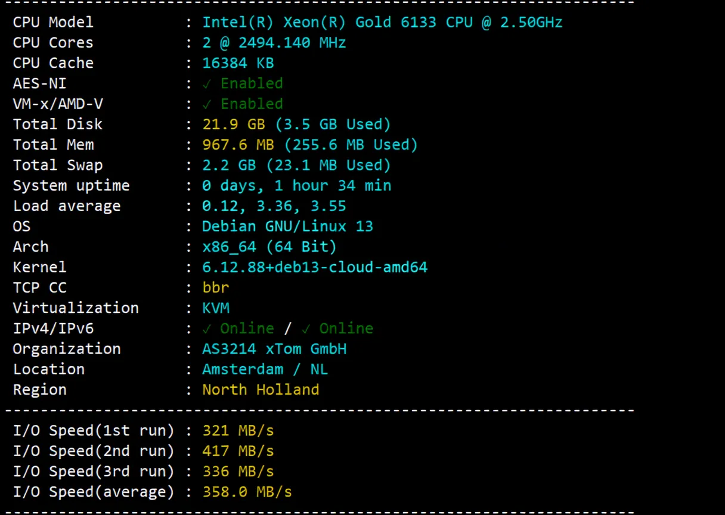This screenshot has width=725, height=515.
Task: Select the Virtualization label
Action: [76, 308]
